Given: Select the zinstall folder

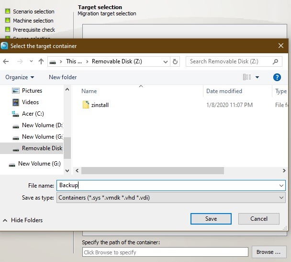Looking at the screenshot, I should (100, 105).
